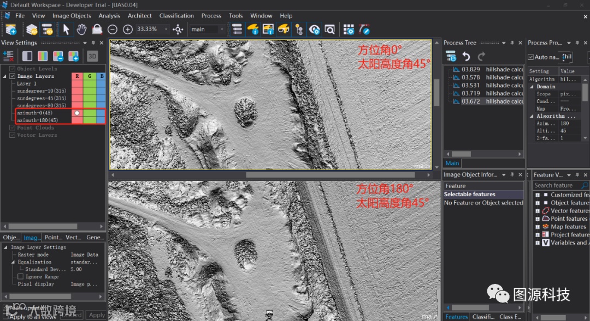Open the View Settings panel options arrow

point(85,43)
